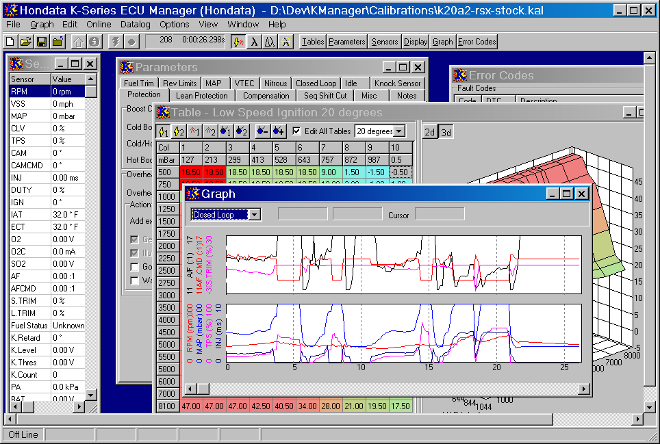The height and width of the screenshot is (444, 660).
Task: Expand the Closed Loop graph template dropdown
Action: pos(254,214)
